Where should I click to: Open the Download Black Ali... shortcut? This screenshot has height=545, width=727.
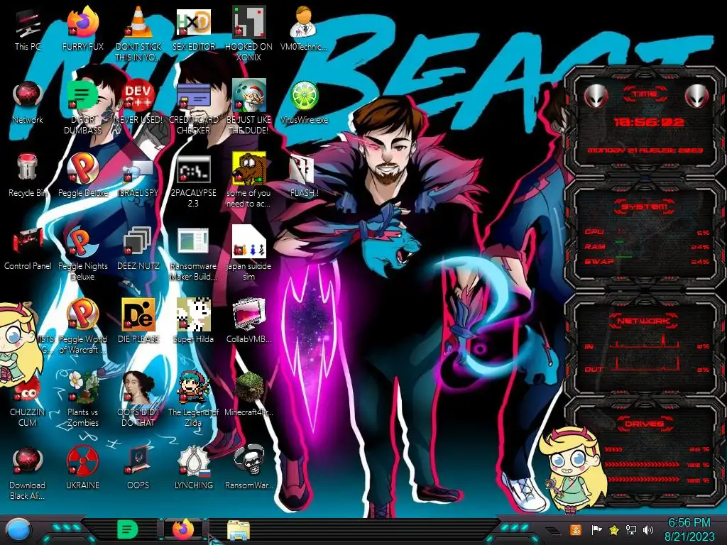pyautogui.click(x=28, y=473)
